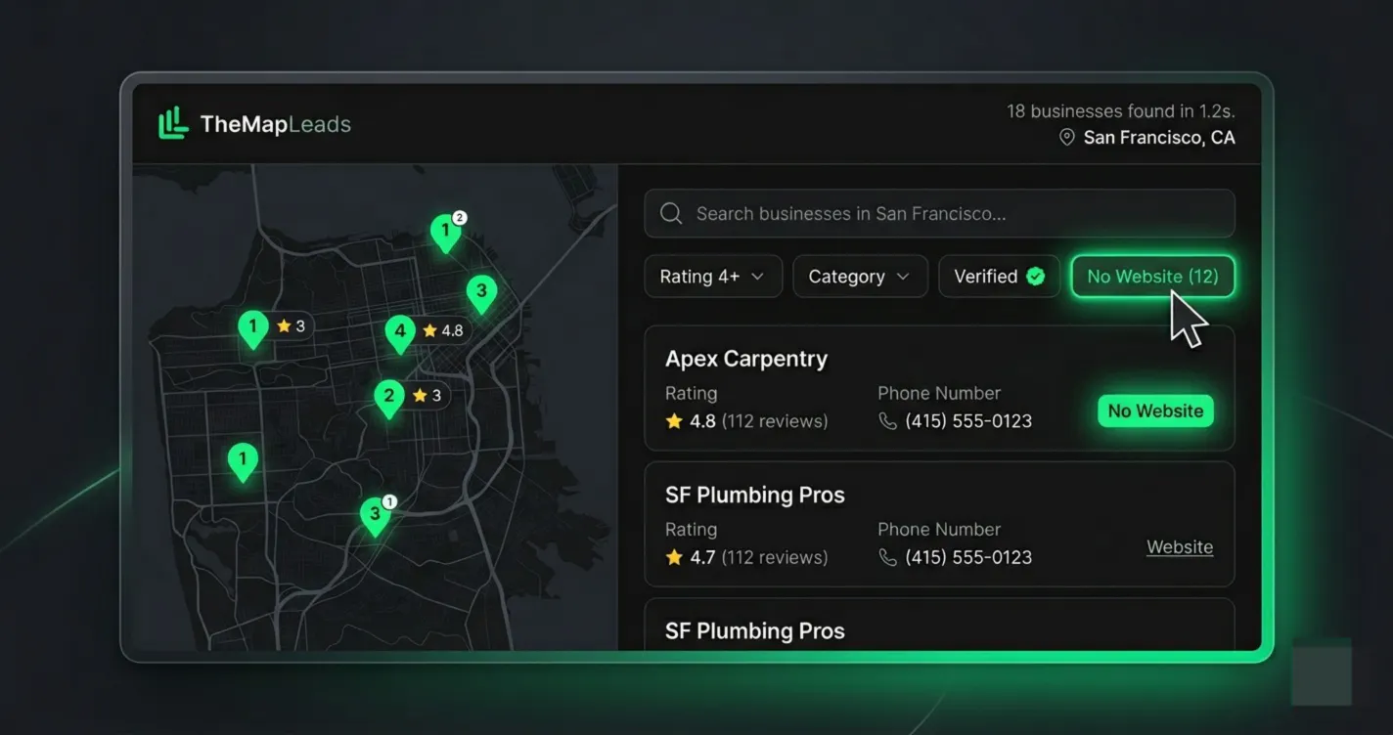This screenshot has width=1393, height=735.
Task: Click the star icon beside 4.7 rating
Action: coord(674,557)
